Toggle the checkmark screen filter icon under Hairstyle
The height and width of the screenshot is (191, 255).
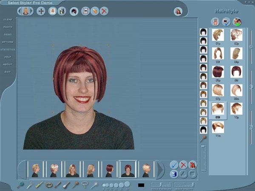pos(227,21)
